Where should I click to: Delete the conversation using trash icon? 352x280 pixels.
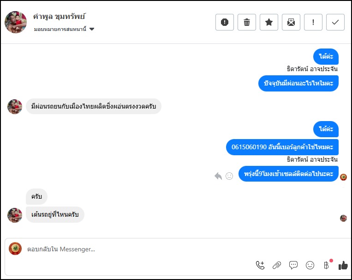(x=247, y=22)
